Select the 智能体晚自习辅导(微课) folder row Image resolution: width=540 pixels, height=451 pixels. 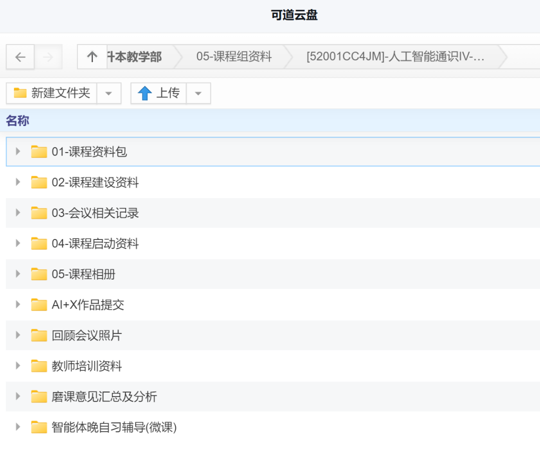click(x=114, y=427)
